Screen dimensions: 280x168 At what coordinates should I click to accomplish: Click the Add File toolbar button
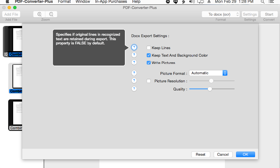point(11,14)
